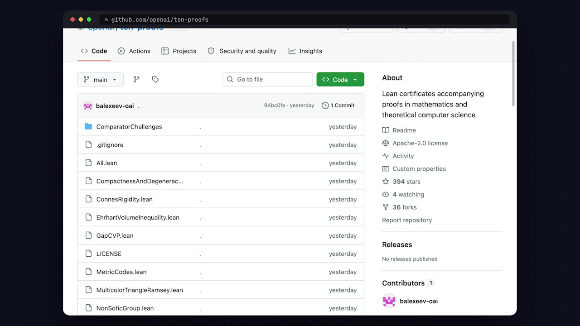Open the Readme link in About
The height and width of the screenshot is (326, 580).
[x=404, y=130]
